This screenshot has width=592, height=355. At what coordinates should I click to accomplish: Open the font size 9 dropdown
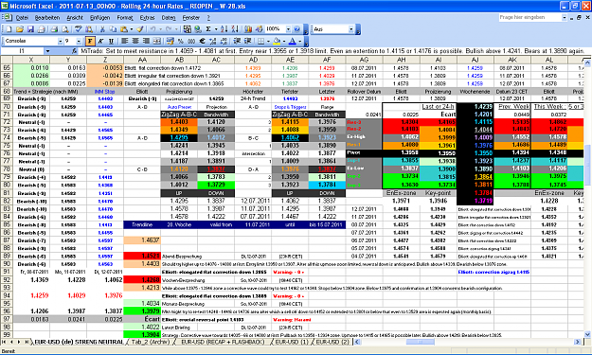pyautogui.click(x=79, y=41)
